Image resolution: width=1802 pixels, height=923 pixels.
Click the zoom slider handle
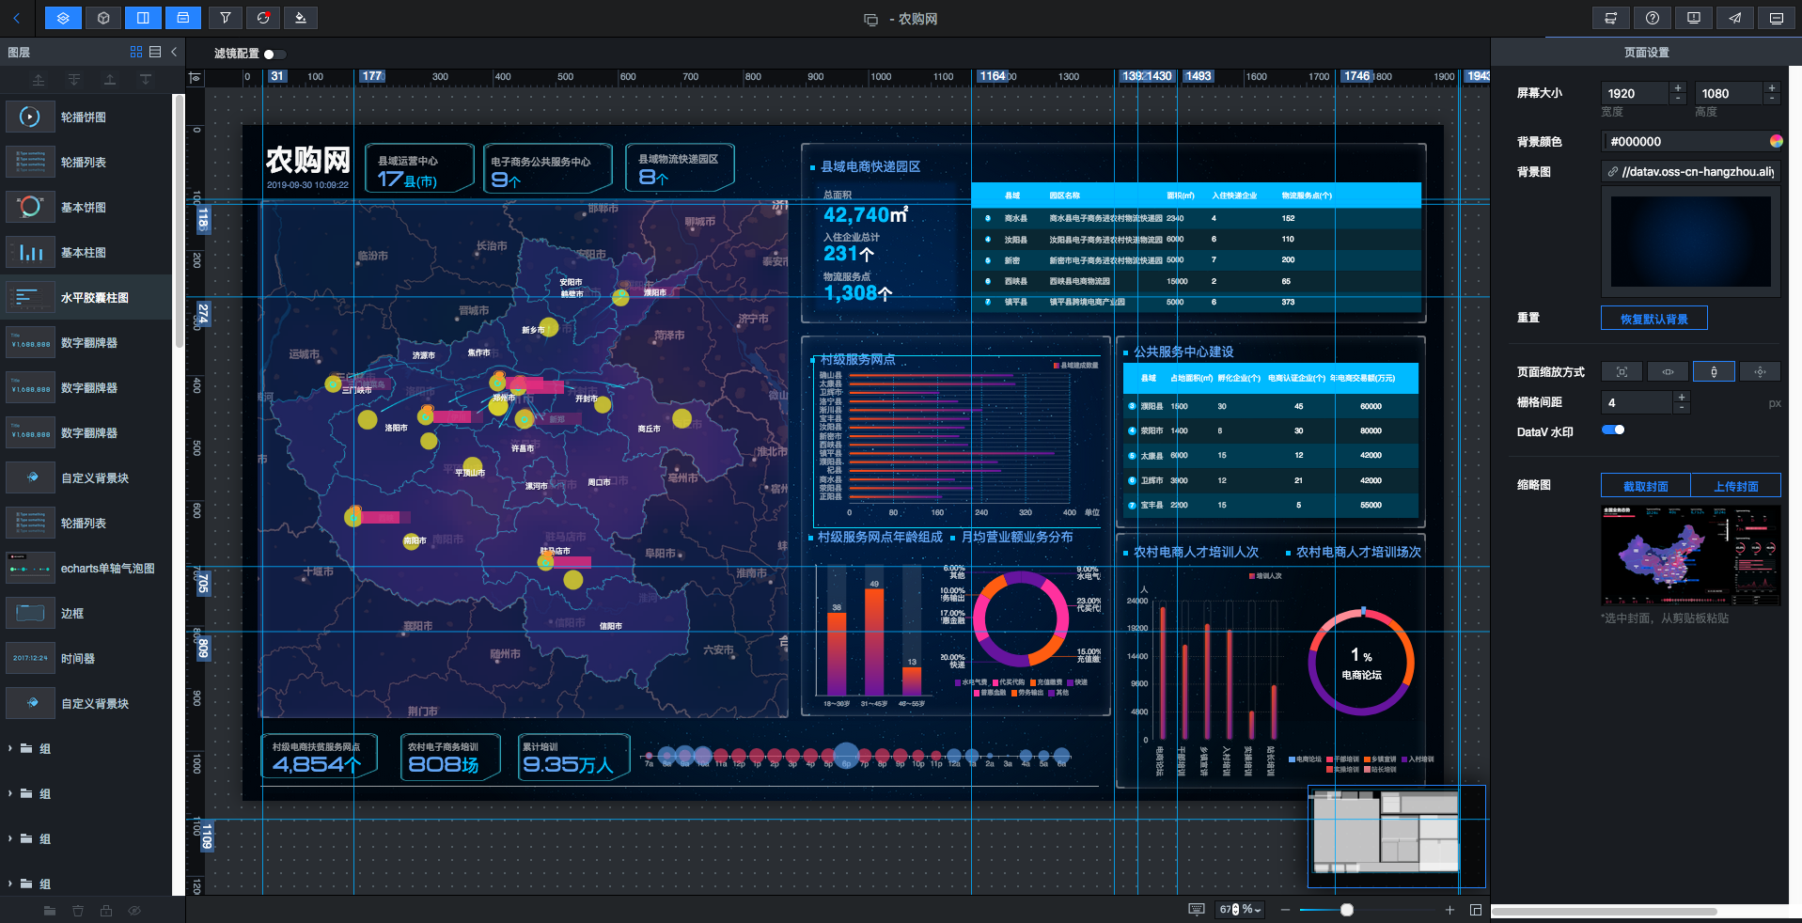1347,910
